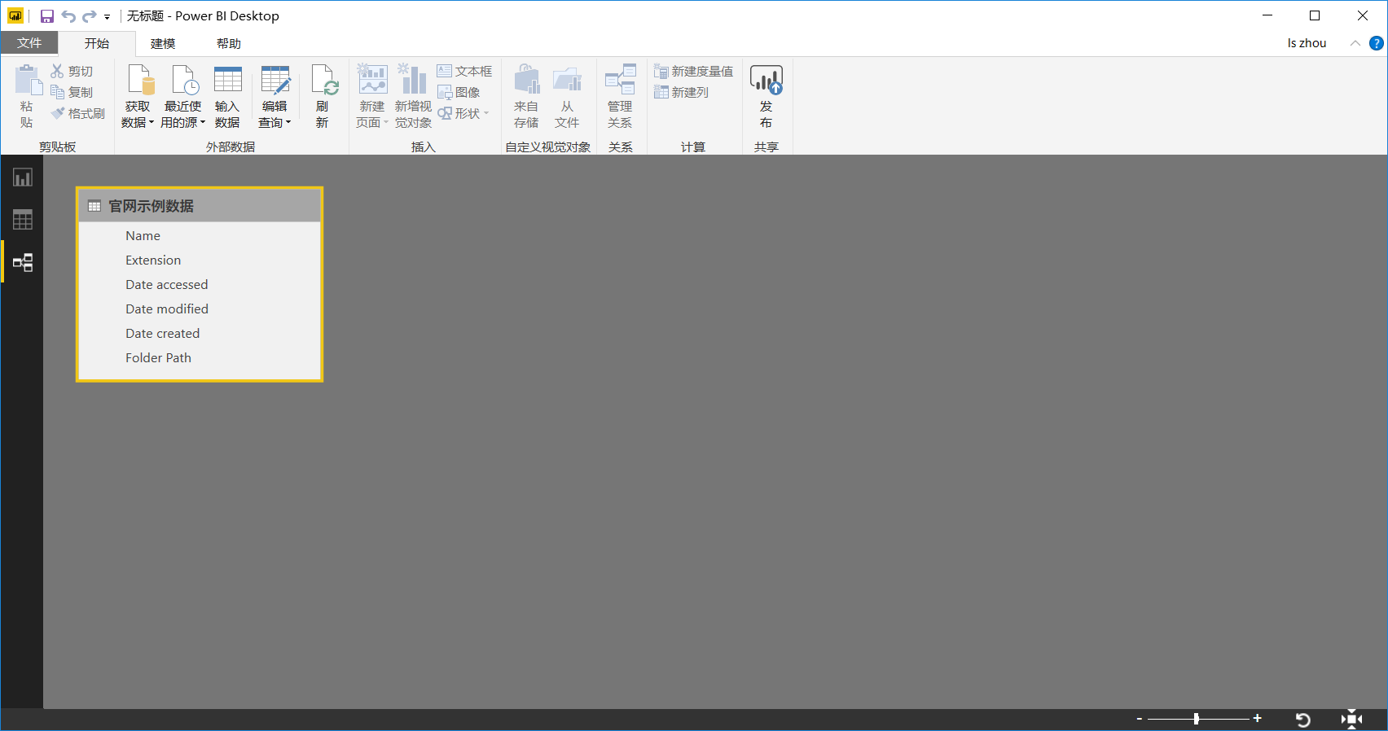Click 从文件 import visual from file

point(567,96)
